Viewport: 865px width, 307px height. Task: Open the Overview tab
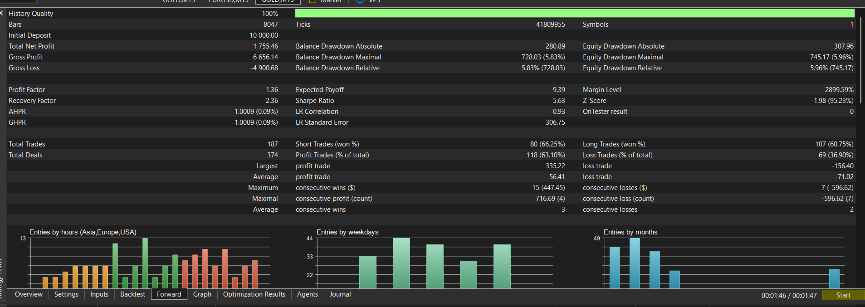(x=29, y=294)
